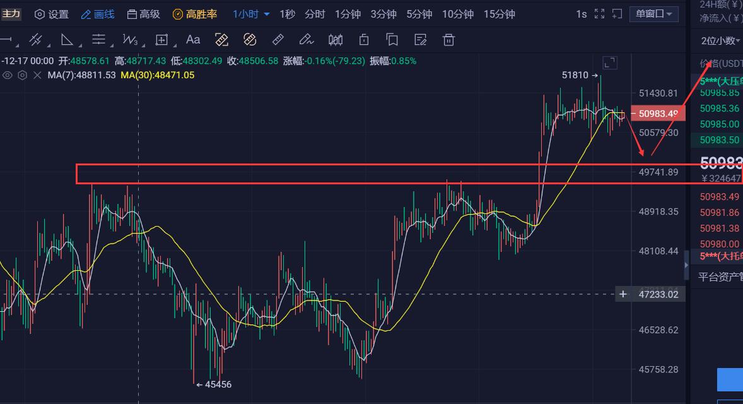This screenshot has height=404, width=743.
Task: Select the triangle shape drawing tool
Action: point(67,40)
